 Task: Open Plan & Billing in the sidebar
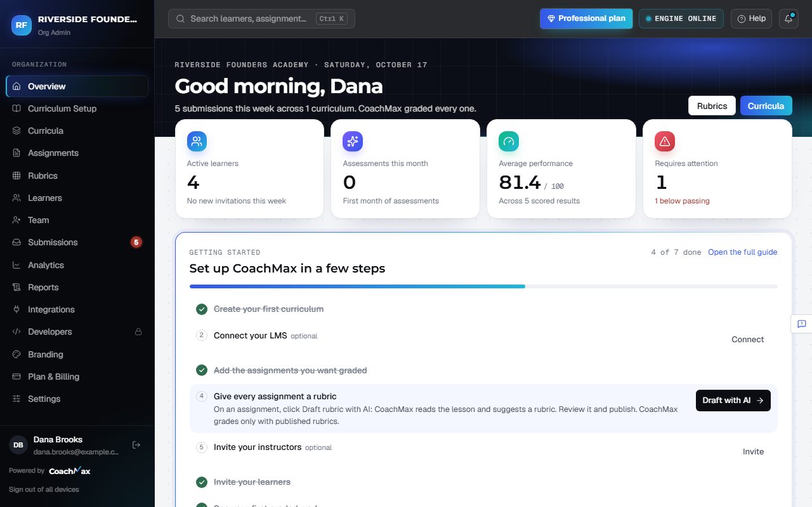click(x=77, y=376)
